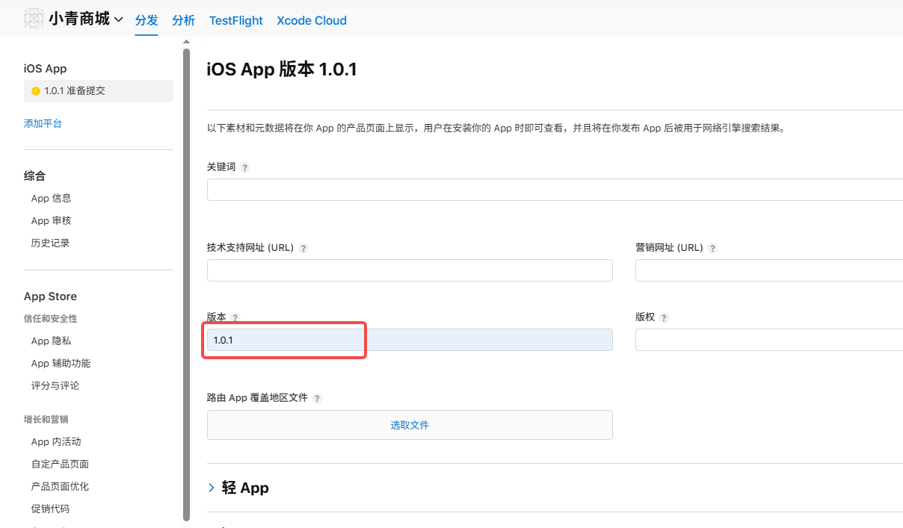Click the help icon next to 路由 App 覆盖地区文件
This screenshot has height=528, width=903.
pos(317,399)
